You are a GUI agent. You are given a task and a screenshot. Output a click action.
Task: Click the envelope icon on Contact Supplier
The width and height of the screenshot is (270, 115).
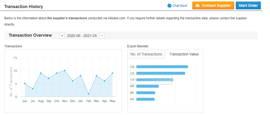tap(197, 5)
